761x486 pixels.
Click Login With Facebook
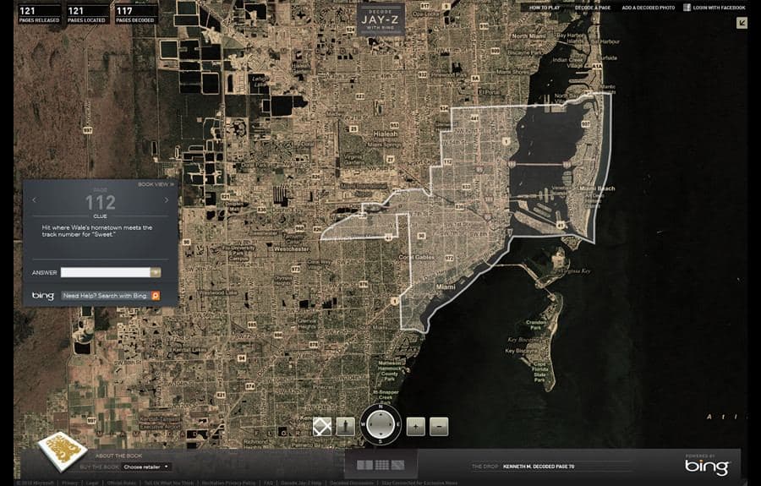pyautogui.click(x=719, y=8)
